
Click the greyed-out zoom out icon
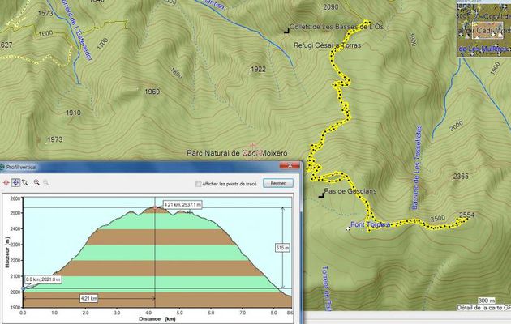pos(46,182)
